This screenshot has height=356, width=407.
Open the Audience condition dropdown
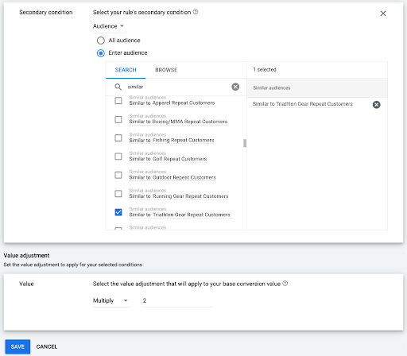(110, 26)
